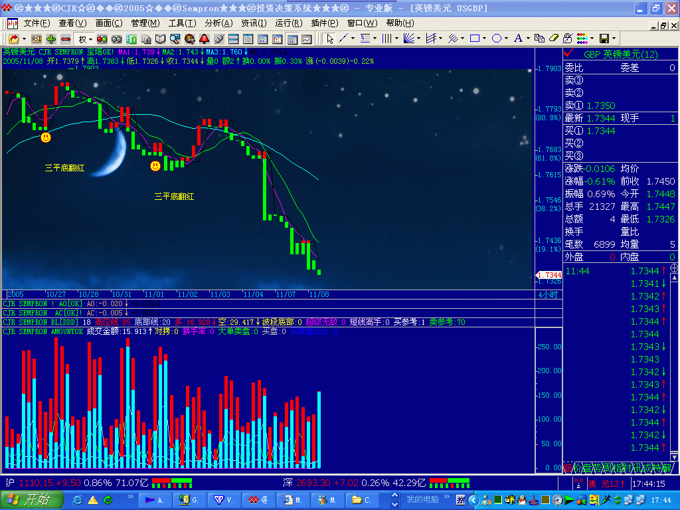
Task: Click the 4小时 timeframe label
Action: [548, 295]
